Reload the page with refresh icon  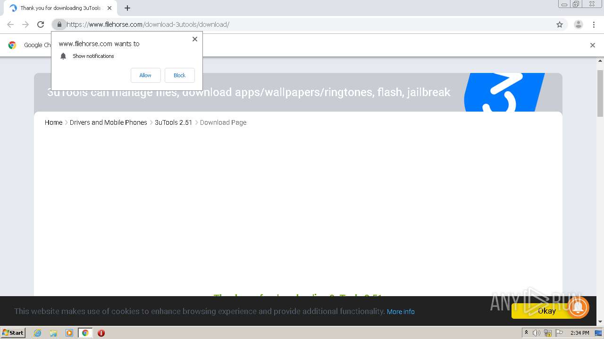(x=41, y=24)
